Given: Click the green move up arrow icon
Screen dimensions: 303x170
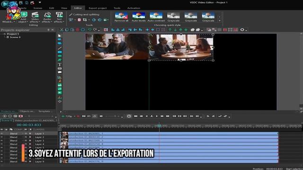Looking at the screenshot, I should [x=170, y=30].
